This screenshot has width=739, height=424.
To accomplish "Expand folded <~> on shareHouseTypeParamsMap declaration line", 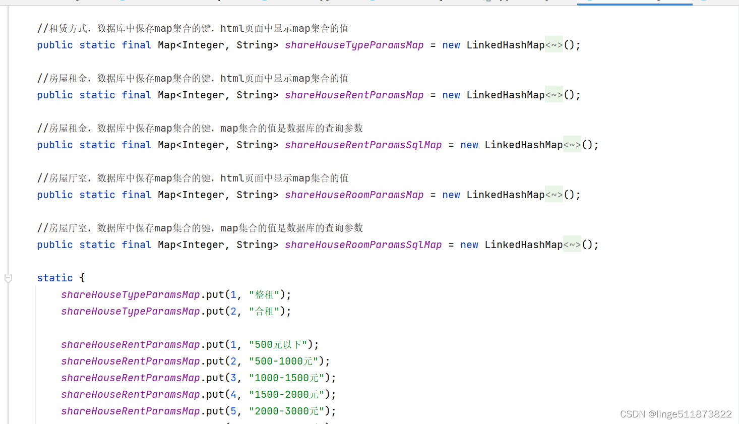I will pyautogui.click(x=554, y=45).
